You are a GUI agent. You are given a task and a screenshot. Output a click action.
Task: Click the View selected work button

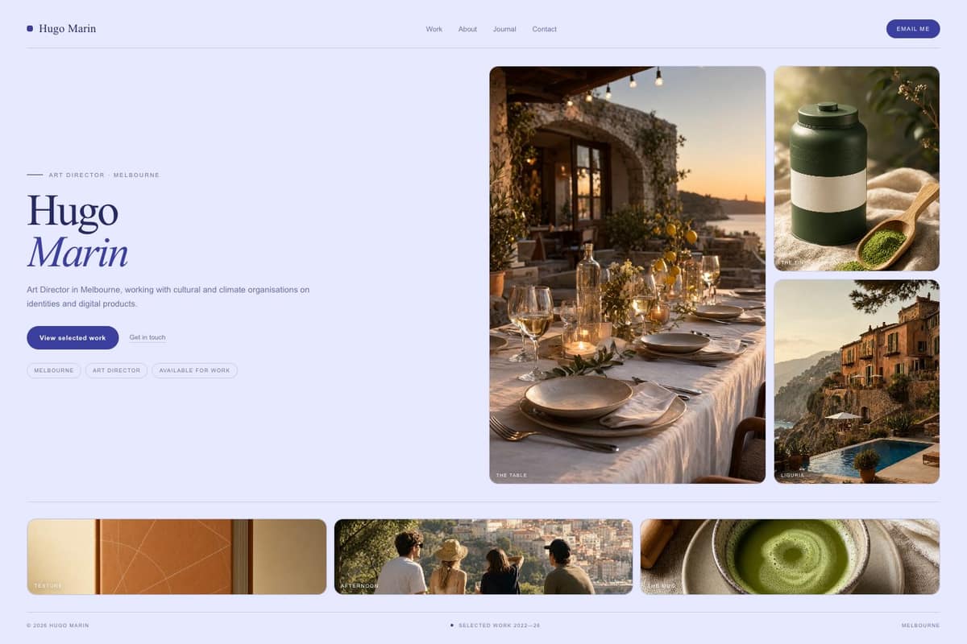click(x=73, y=337)
